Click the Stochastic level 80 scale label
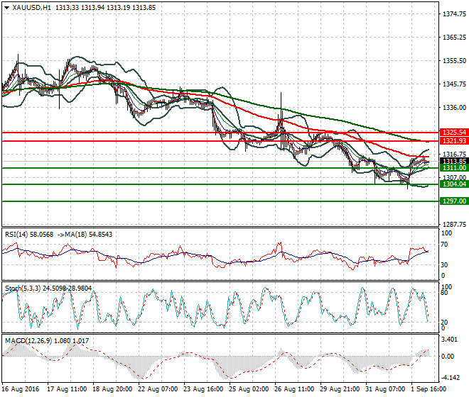469x397 pixels. (444, 293)
